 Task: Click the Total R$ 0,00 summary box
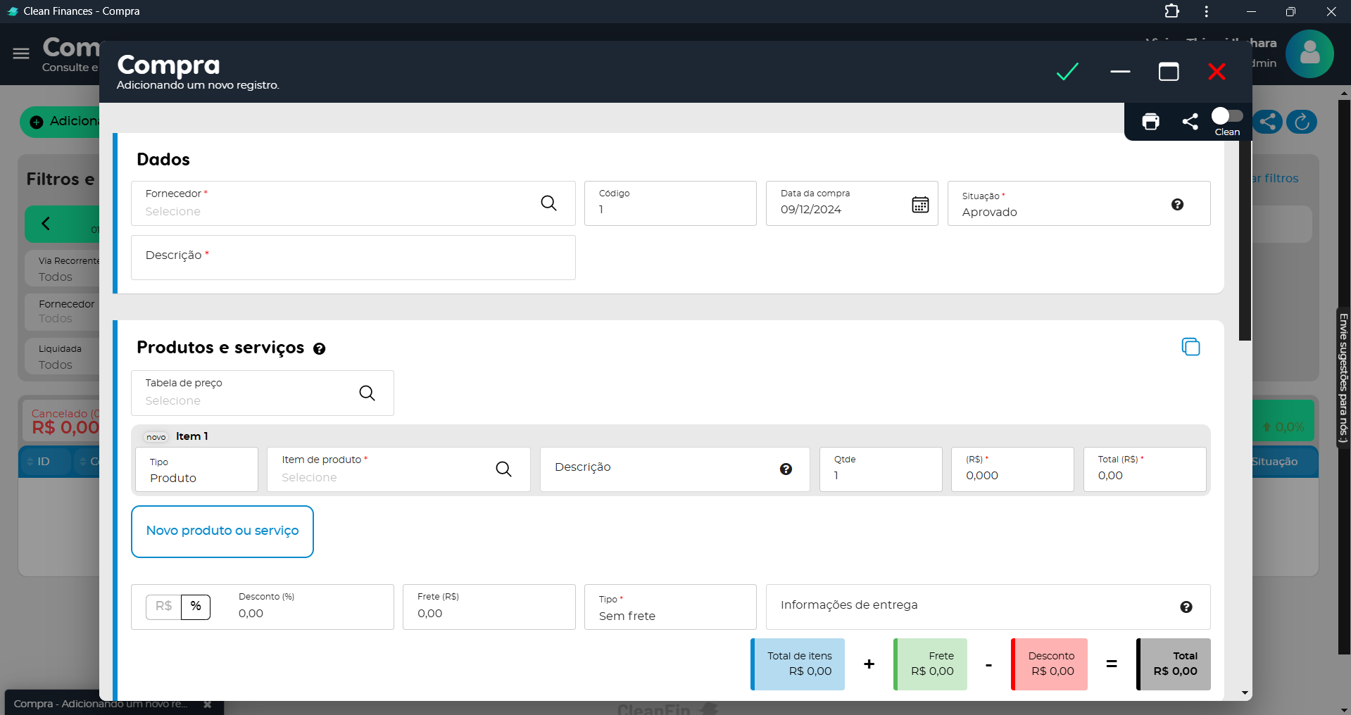[1174, 664]
